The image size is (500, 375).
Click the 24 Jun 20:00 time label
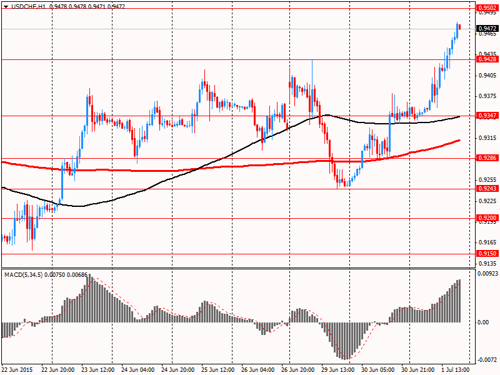tap(178, 370)
